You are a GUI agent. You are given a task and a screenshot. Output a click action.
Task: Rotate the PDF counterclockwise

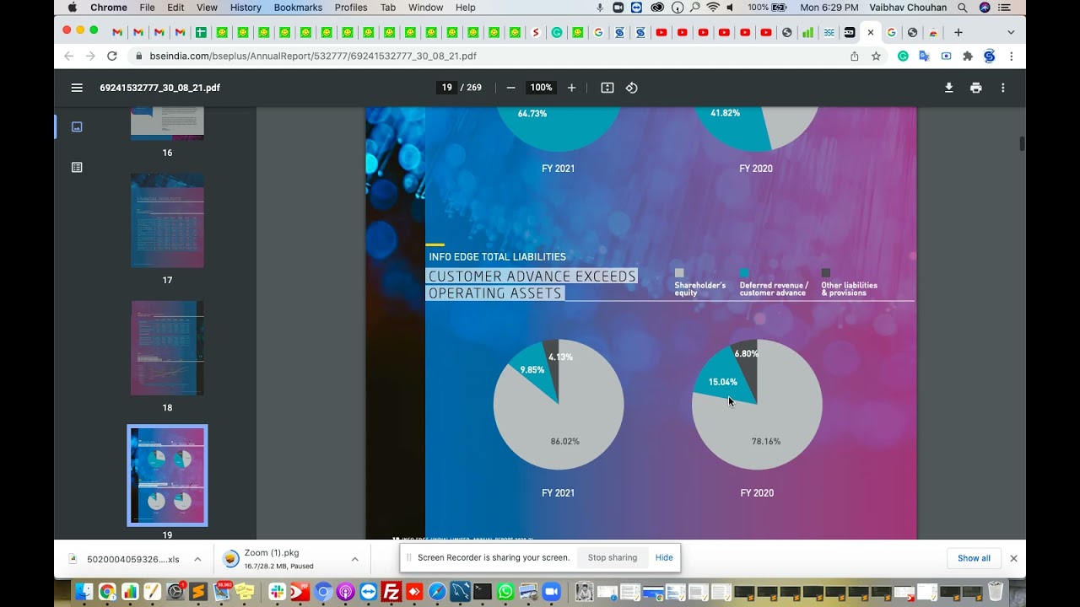tap(631, 88)
